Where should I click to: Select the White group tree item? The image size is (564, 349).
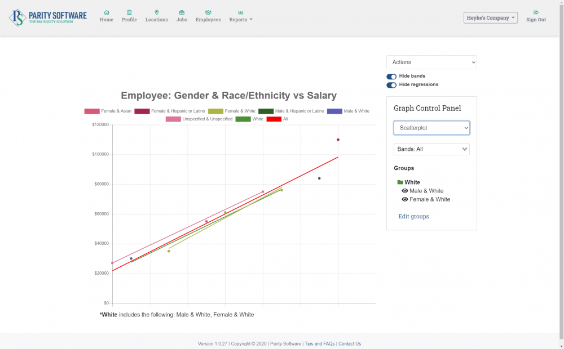(412, 182)
